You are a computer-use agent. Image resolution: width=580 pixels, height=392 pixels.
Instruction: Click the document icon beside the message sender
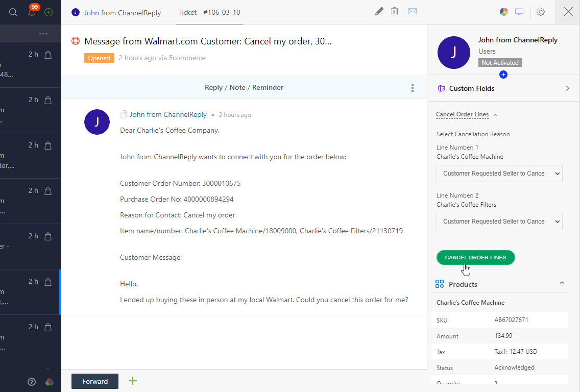click(124, 115)
